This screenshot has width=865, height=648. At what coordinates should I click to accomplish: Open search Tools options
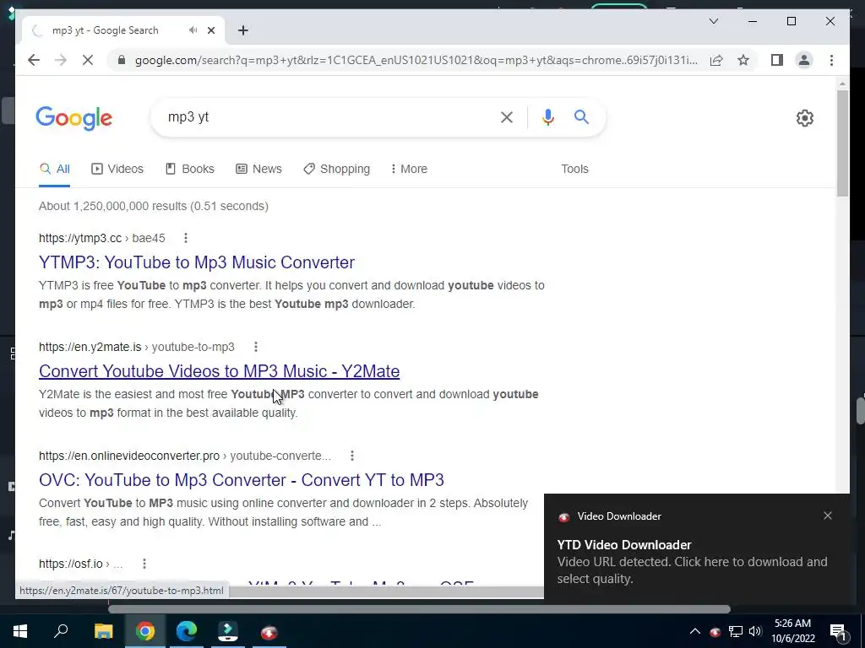pos(574,169)
